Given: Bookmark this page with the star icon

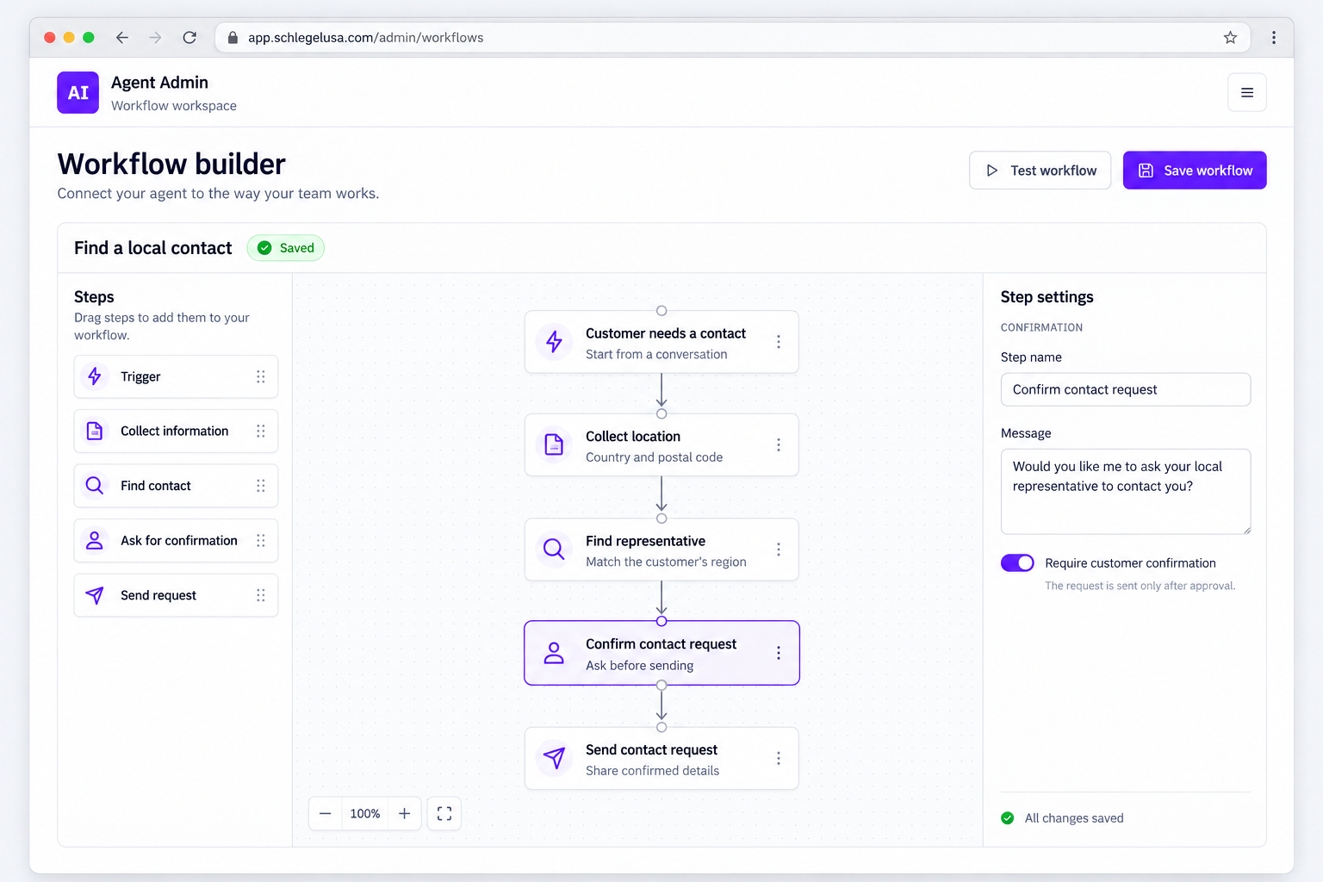Looking at the screenshot, I should (1230, 37).
